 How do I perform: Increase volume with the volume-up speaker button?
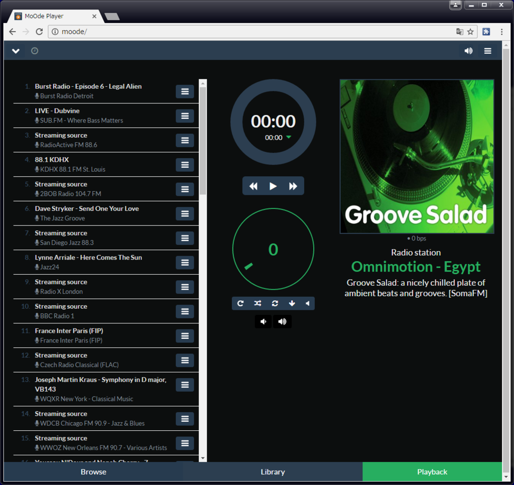282,321
